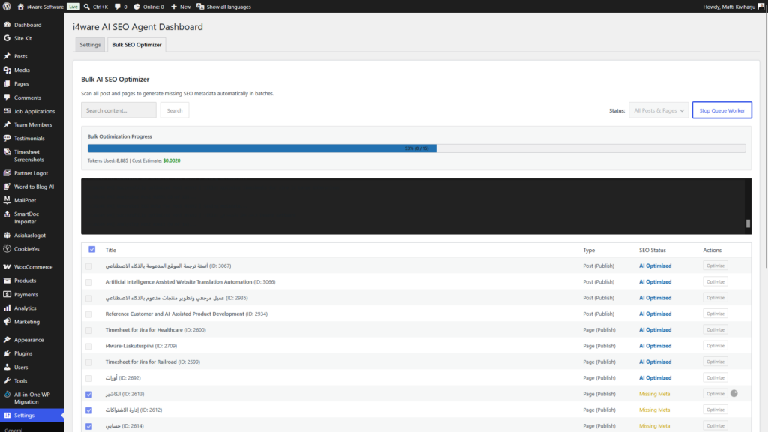Switch to the Settings tab
The width and height of the screenshot is (768, 432).
pos(90,44)
